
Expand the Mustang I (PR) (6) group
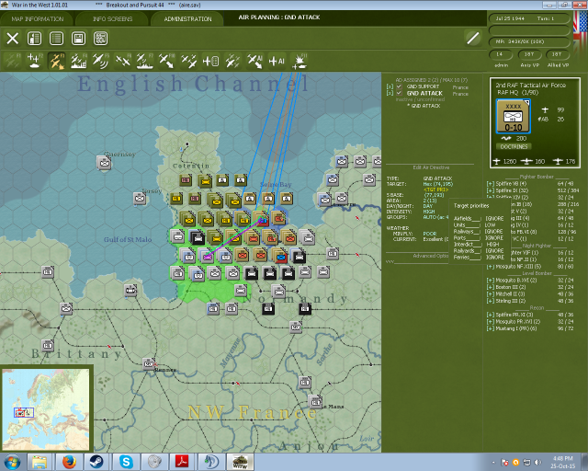(490, 328)
